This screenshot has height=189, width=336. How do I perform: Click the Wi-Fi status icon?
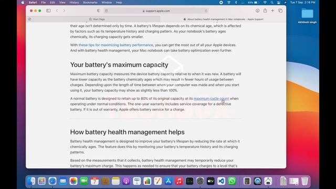[265, 3]
